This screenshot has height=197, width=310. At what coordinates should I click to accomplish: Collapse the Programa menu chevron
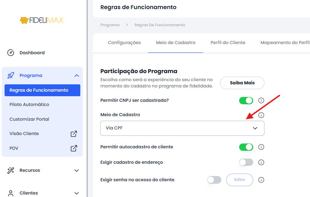click(x=77, y=76)
